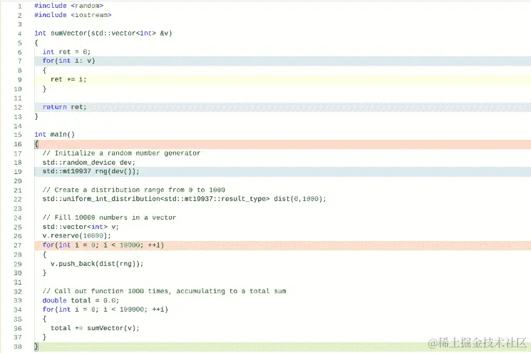Click 'std::vector<int> v;' line

click(81, 227)
